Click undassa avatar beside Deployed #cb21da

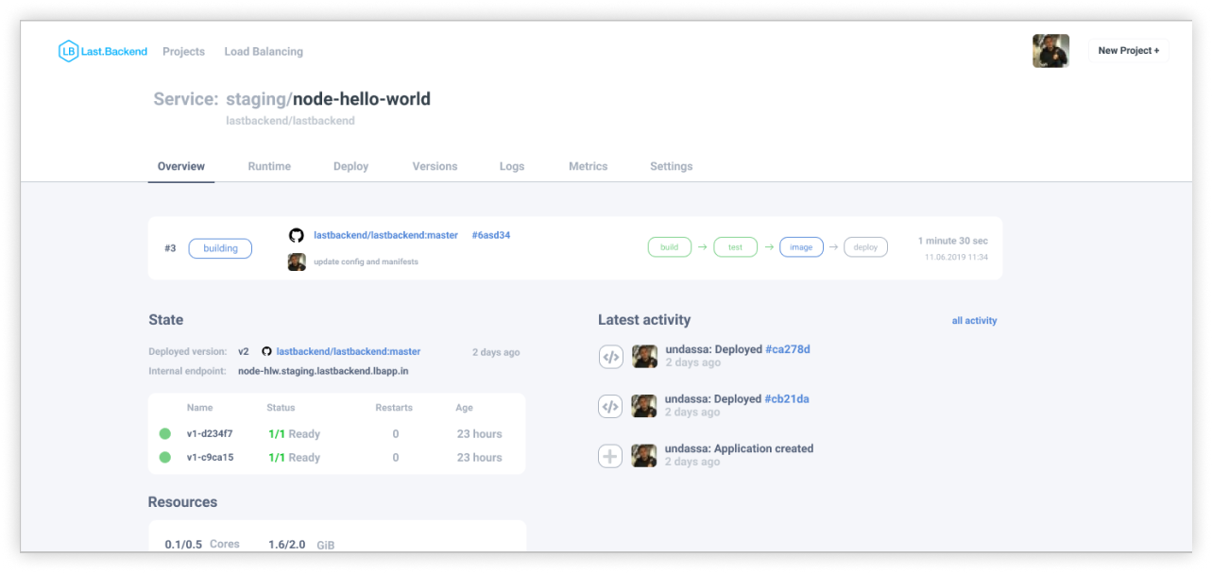point(644,406)
